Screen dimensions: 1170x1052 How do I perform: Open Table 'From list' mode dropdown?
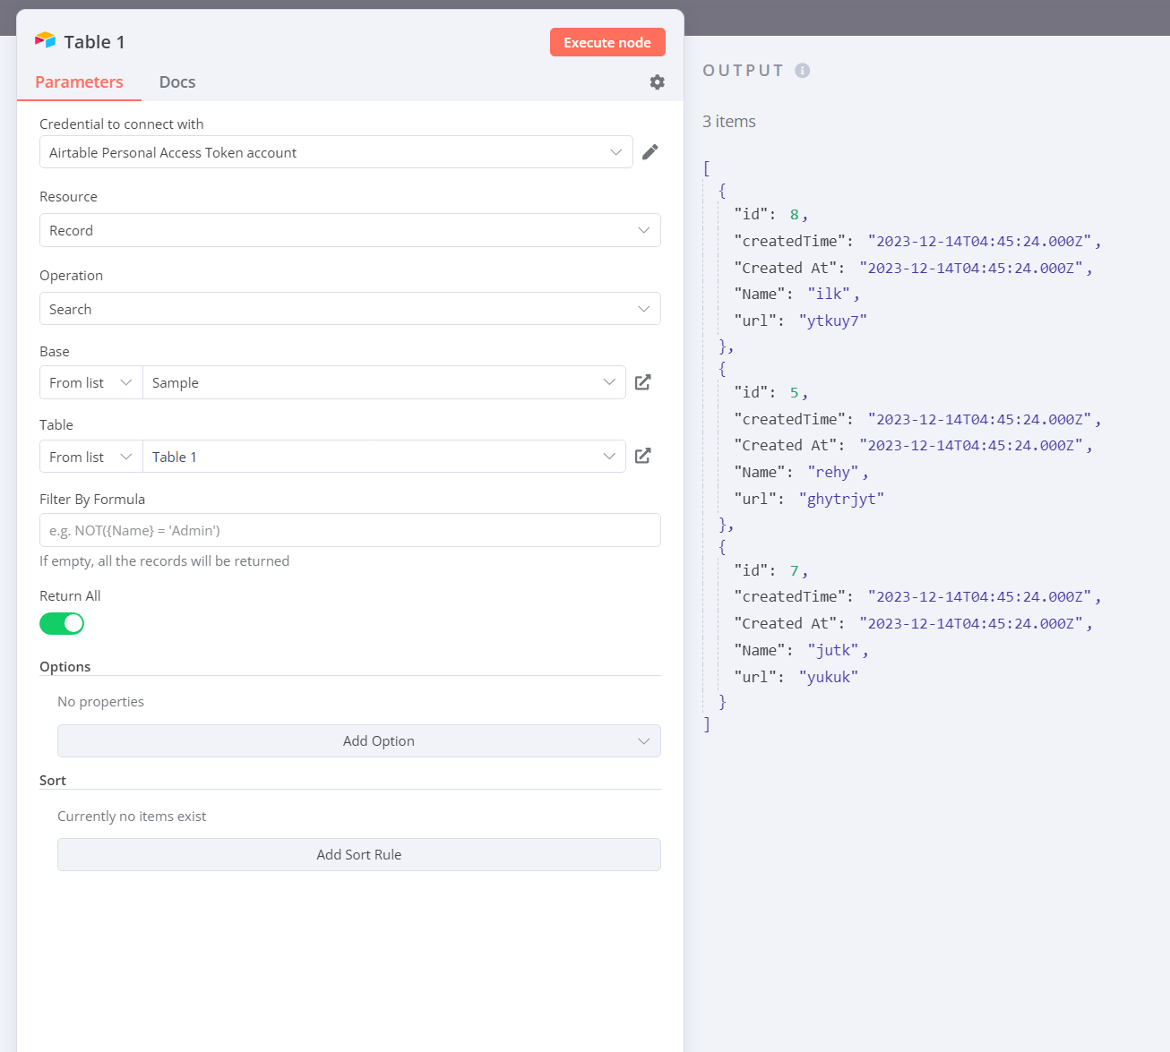pos(91,457)
